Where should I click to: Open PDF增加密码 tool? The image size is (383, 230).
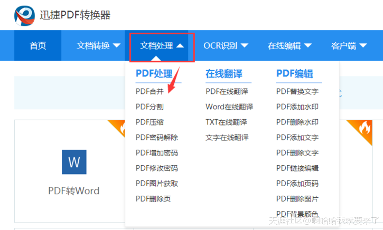pos(157,153)
